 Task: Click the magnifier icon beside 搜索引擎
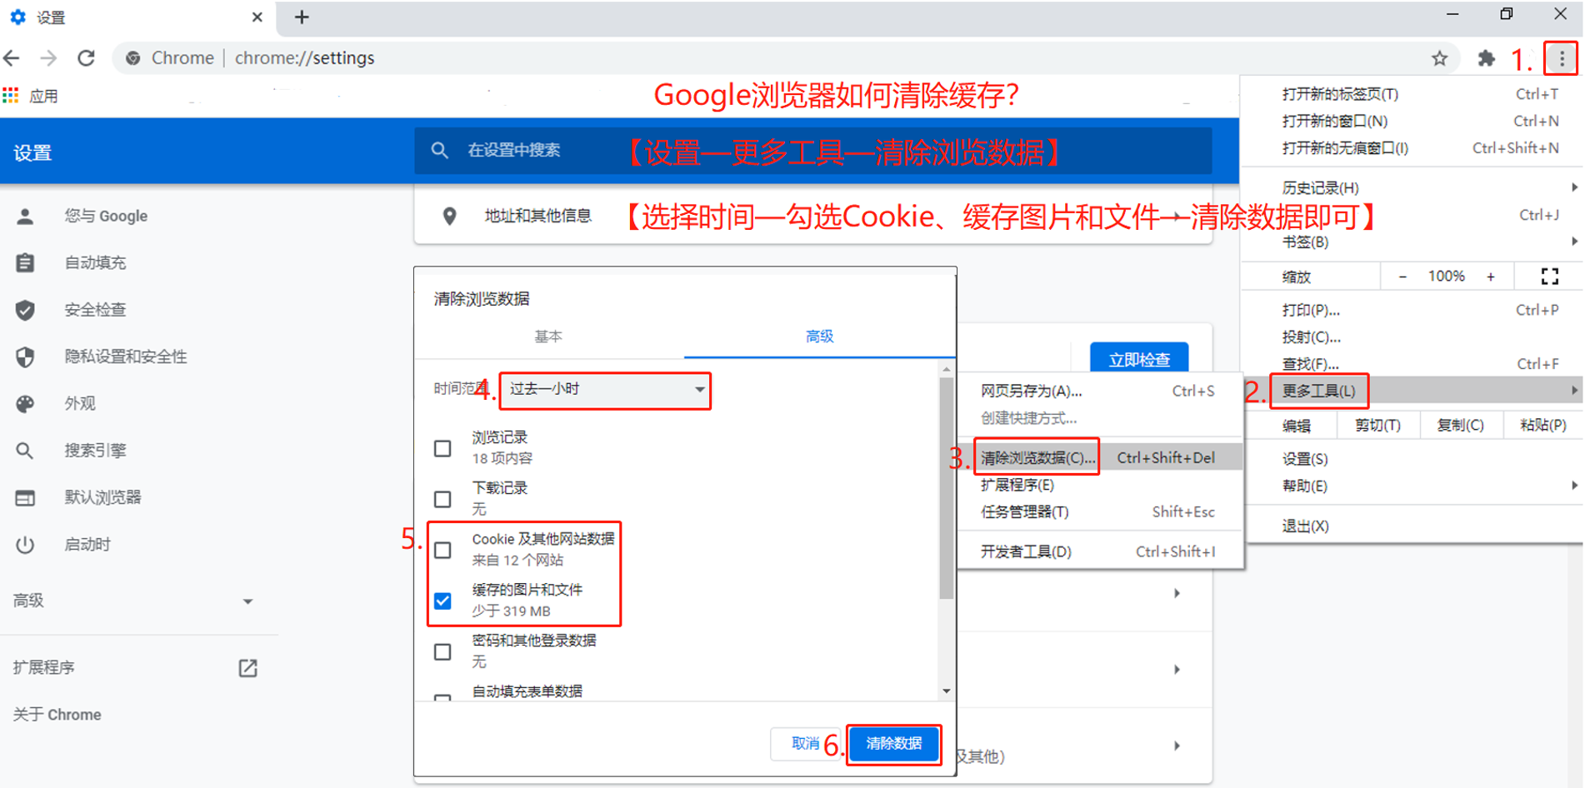tap(25, 451)
